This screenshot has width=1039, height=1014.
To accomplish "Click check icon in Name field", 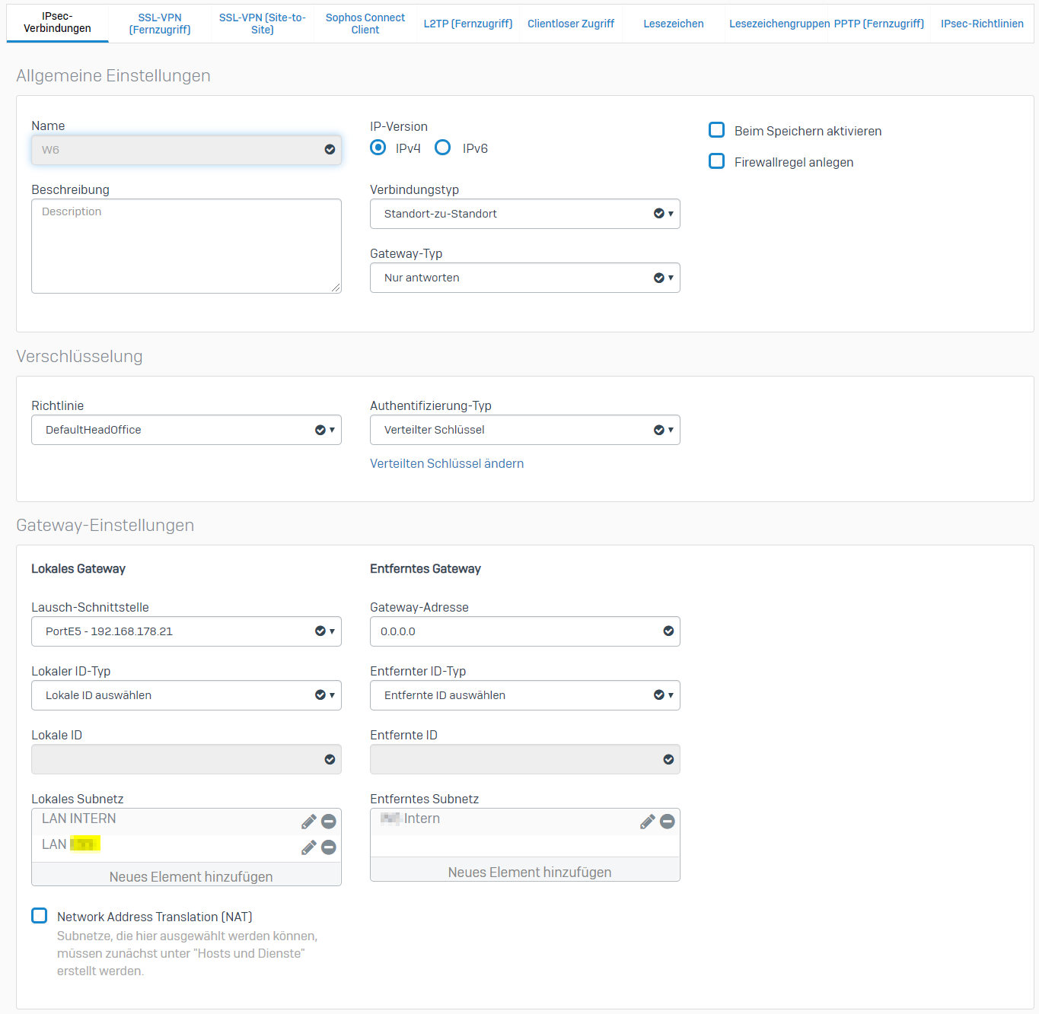I will pos(330,150).
